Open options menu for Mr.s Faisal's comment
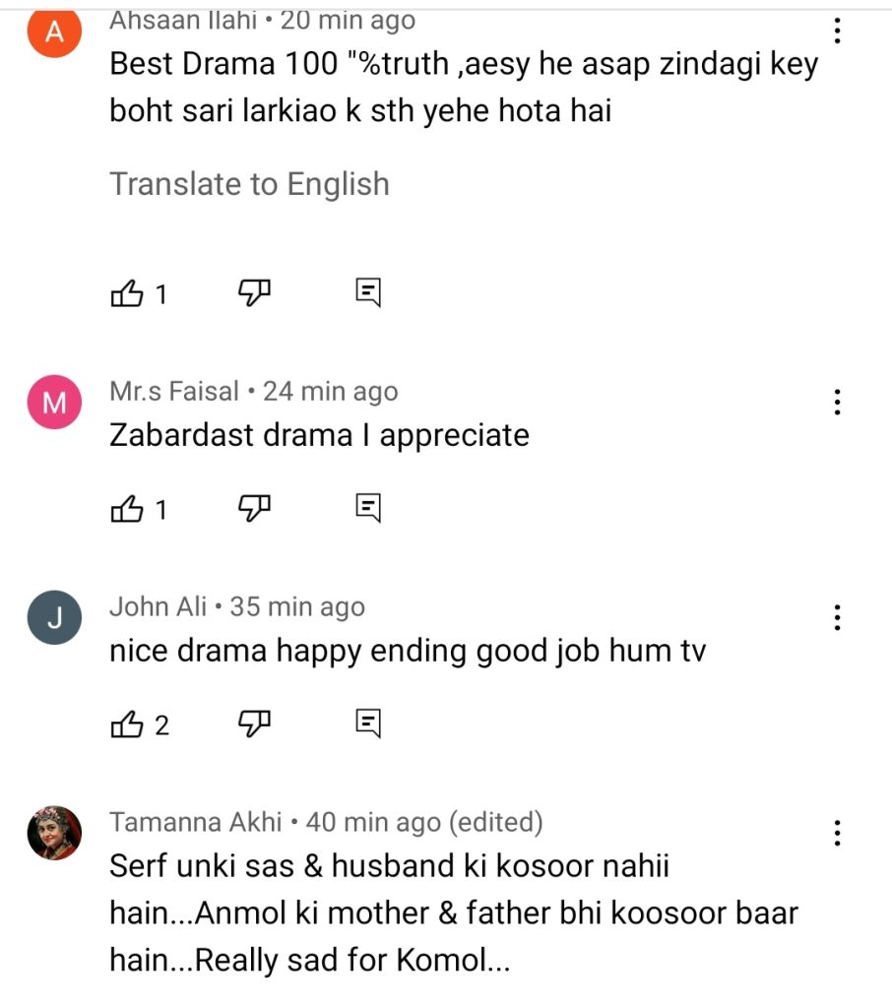The height and width of the screenshot is (1008, 892). pyautogui.click(x=837, y=402)
